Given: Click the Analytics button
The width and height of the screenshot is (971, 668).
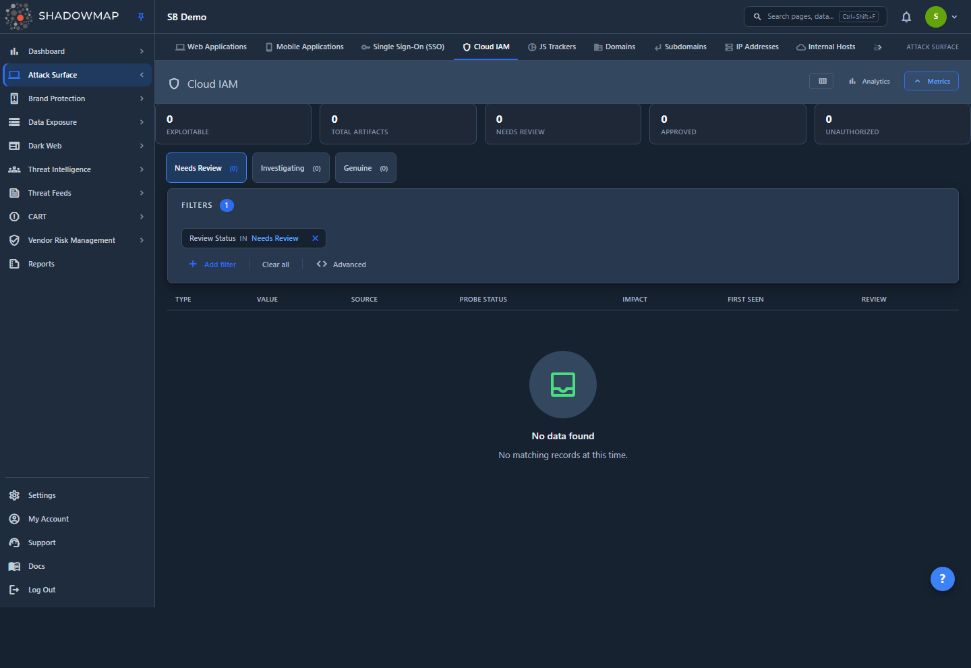Looking at the screenshot, I should pos(869,81).
